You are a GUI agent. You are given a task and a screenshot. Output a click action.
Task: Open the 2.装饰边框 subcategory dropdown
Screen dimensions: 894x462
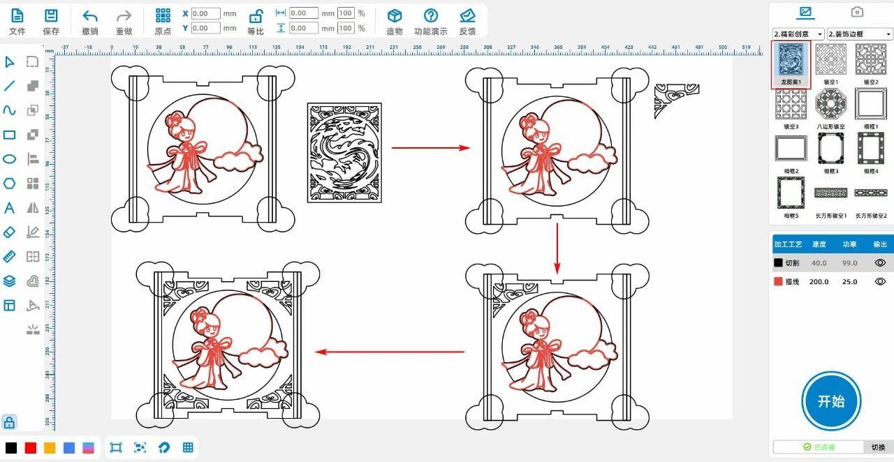[x=860, y=33]
